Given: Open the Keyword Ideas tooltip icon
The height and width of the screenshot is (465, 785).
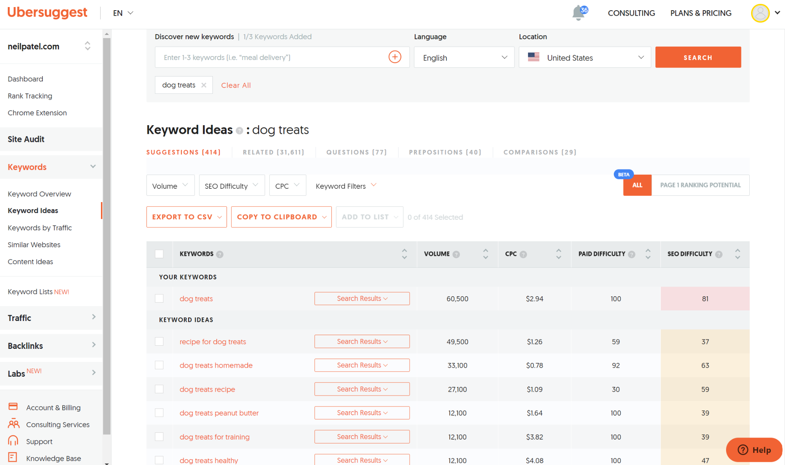Looking at the screenshot, I should click(239, 131).
